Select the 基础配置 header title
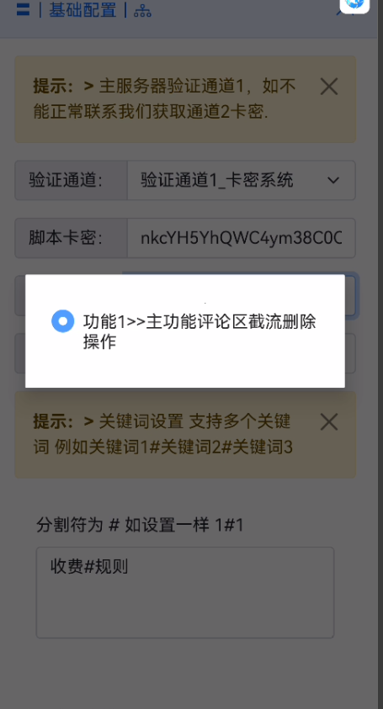This screenshot has height=709, width=383. tap(82, 10)
